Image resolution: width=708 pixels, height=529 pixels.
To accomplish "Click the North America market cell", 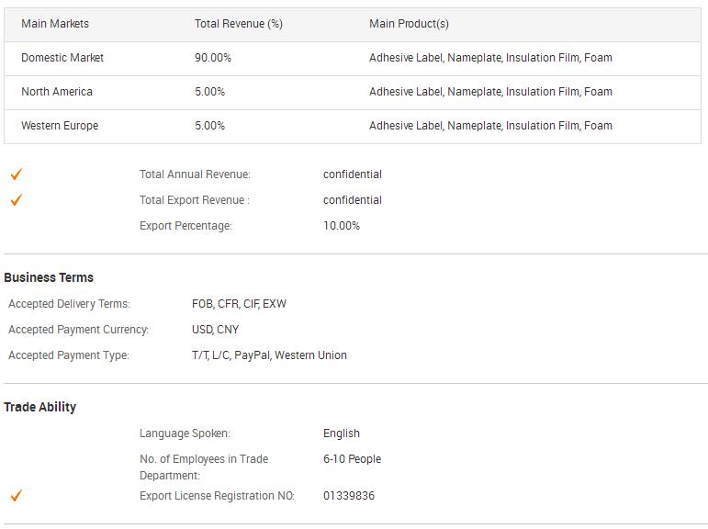I will tap(57, 92).
